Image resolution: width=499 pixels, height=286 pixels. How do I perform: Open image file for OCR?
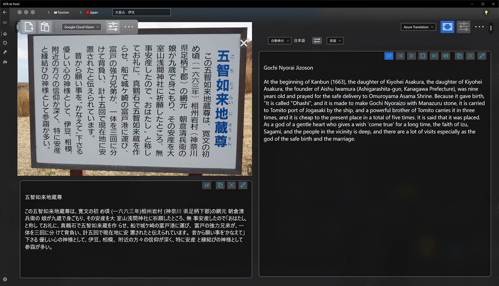[x=30, y=27]
